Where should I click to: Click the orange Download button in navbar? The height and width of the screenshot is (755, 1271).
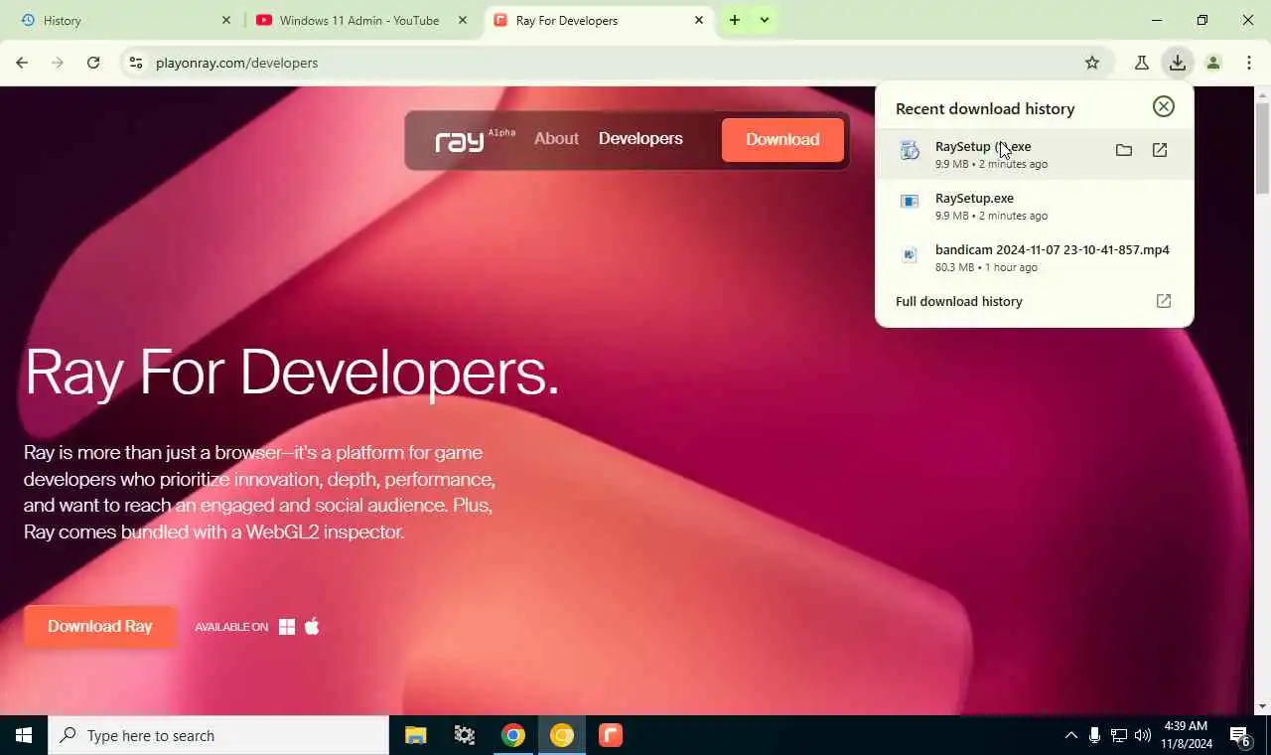[782, 139]
